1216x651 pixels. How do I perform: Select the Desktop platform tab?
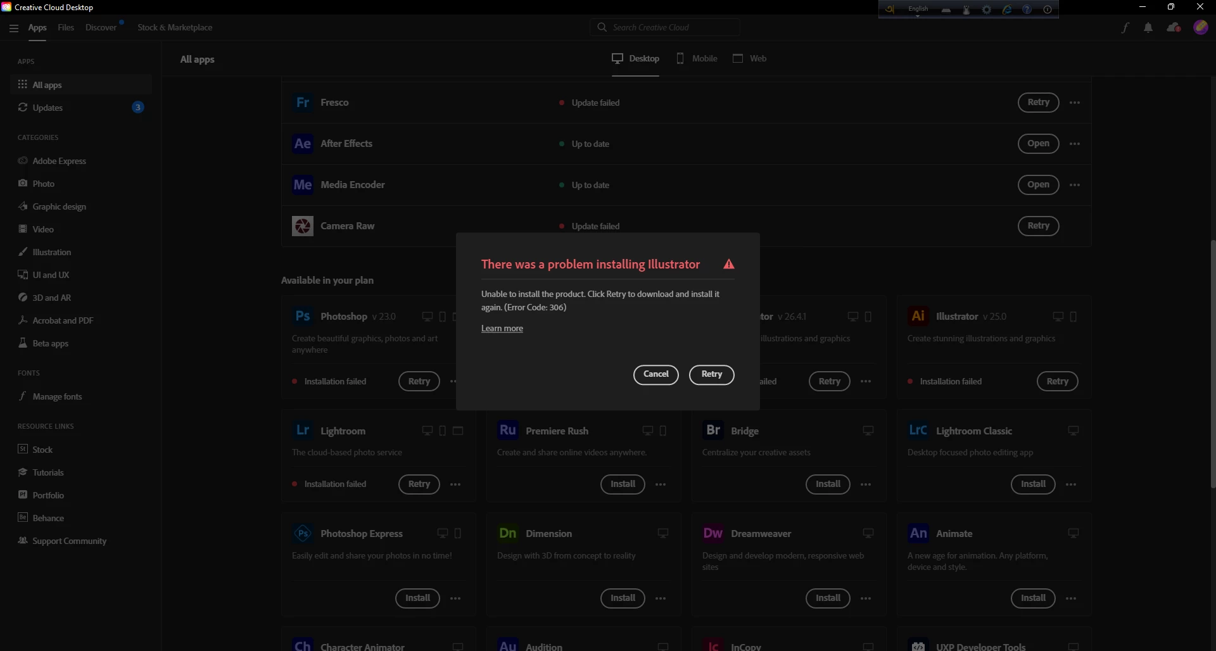[635, 58]
